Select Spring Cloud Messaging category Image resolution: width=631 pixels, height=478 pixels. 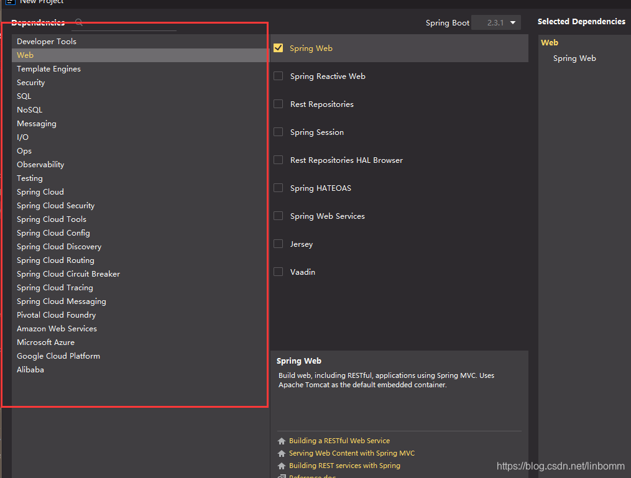click(x=140, y=301)
